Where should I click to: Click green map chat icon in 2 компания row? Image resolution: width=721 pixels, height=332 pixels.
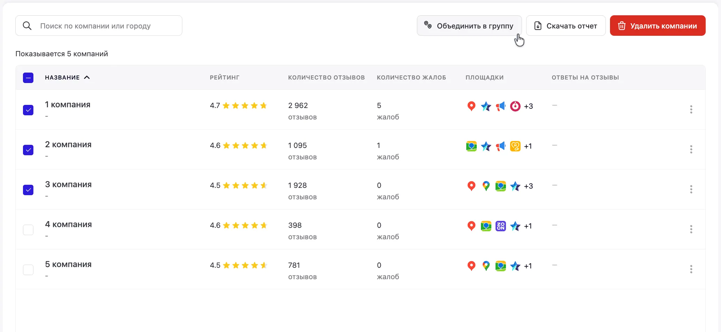point(471,146)
